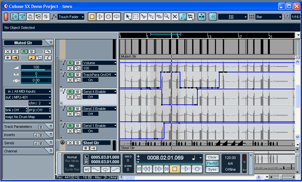Open the out: MPU-401 dropdown
This screenshot has width=302, height=182.
28,97
